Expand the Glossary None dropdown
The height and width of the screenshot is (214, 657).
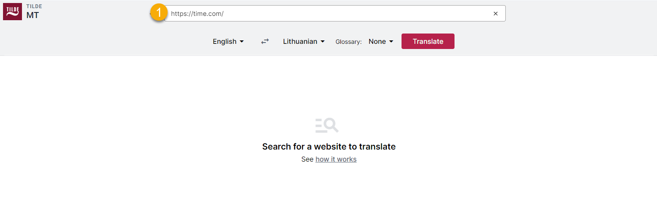(x=381, y=41)
